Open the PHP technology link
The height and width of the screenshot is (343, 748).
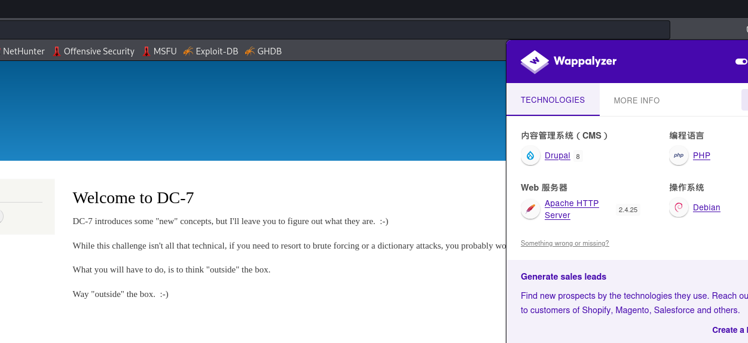pos(701,155)
